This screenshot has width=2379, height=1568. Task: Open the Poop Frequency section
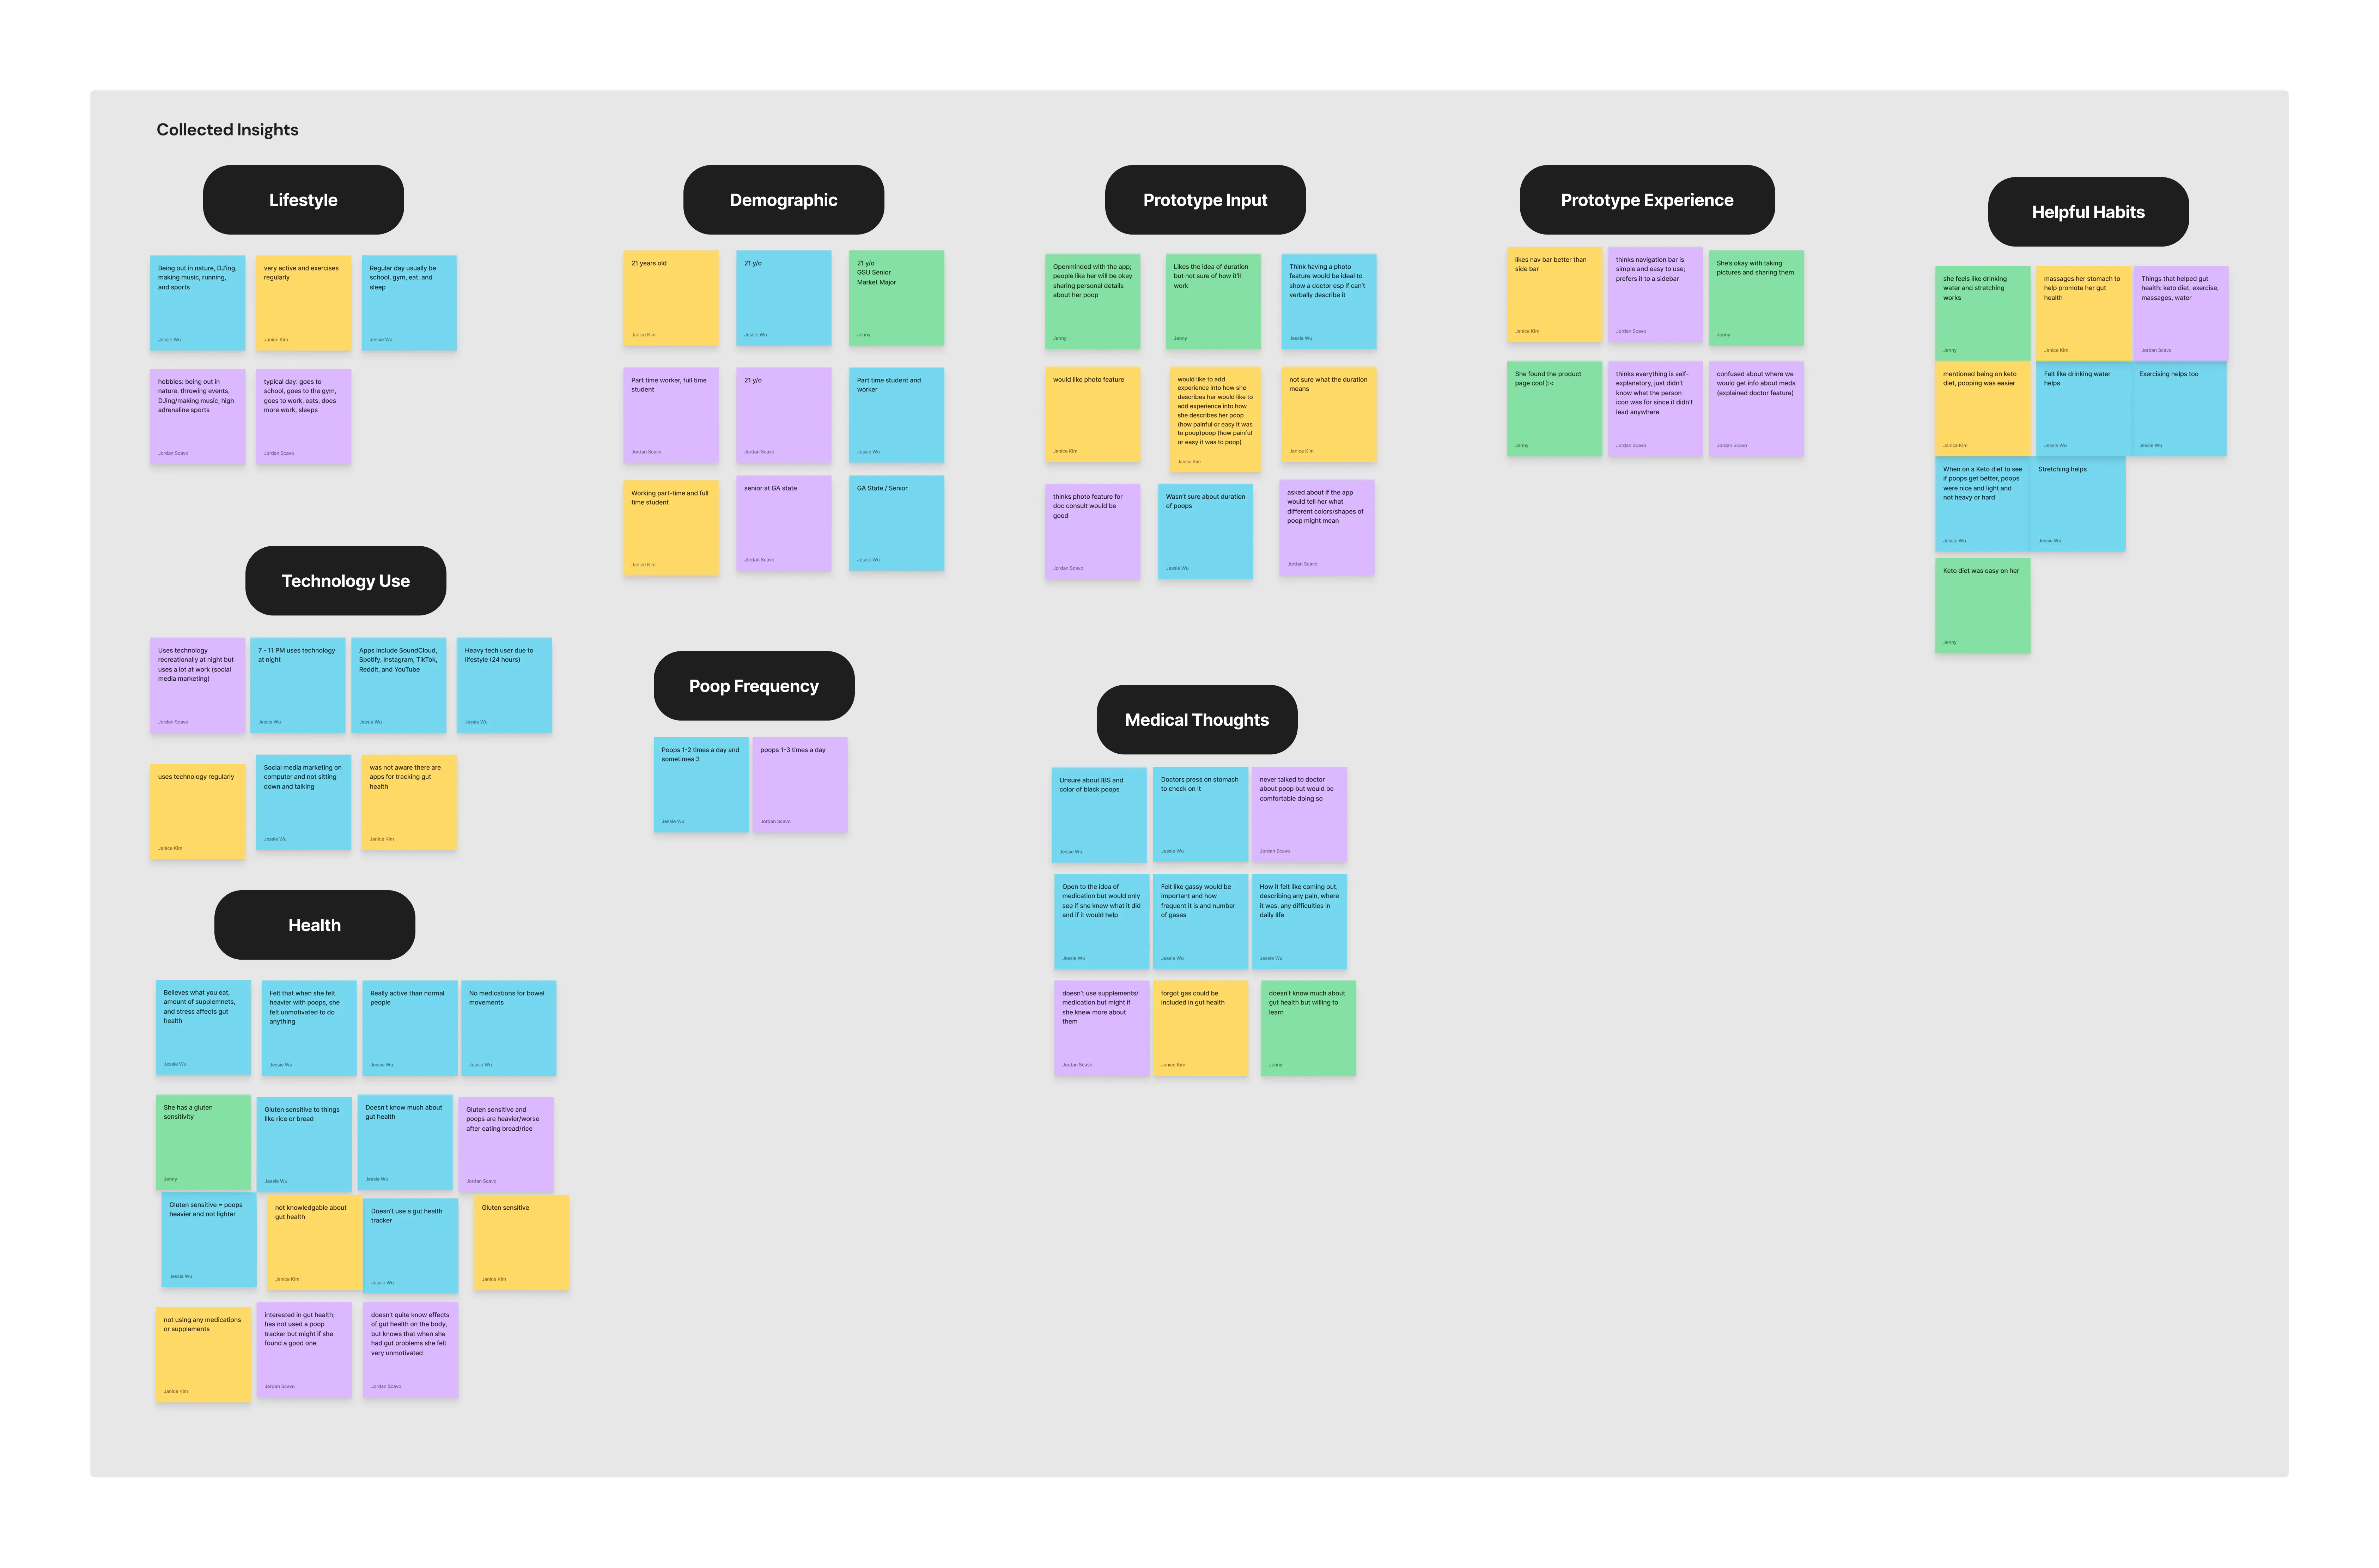click(752, 684)
